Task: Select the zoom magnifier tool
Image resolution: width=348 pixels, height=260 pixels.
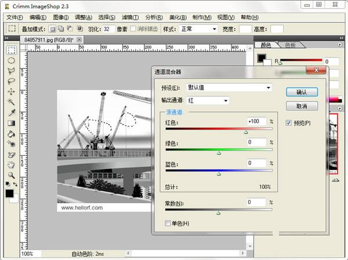Action: tap(12, 175)
